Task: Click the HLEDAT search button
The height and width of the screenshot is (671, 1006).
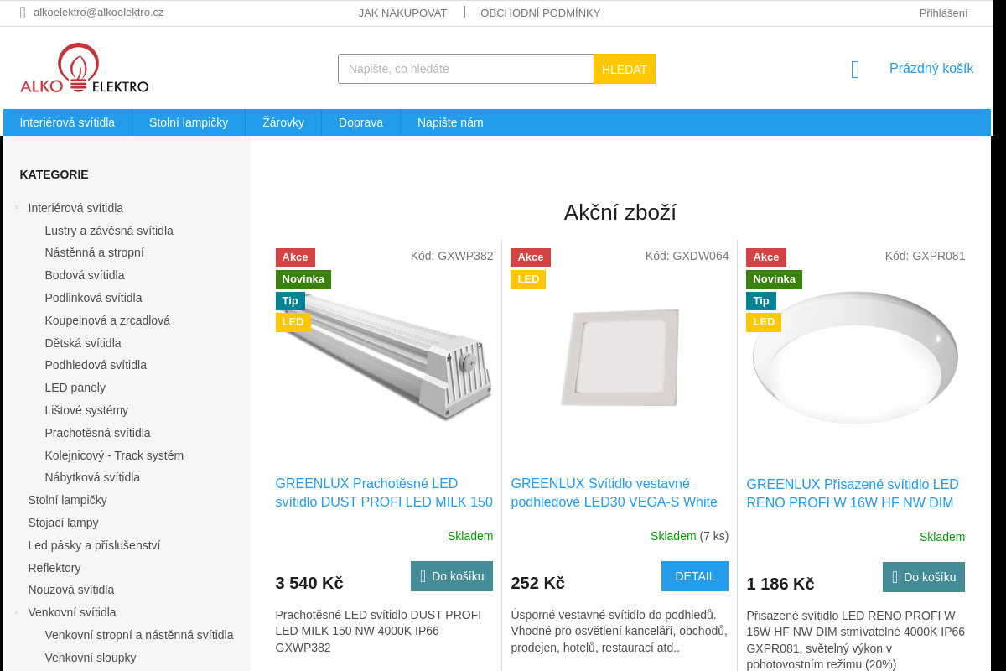Action: 625,69
